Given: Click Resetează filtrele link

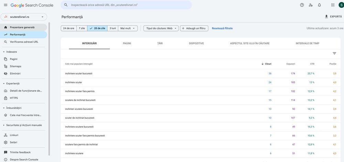Looking at the screenshot, I should [x=222, y=28].
